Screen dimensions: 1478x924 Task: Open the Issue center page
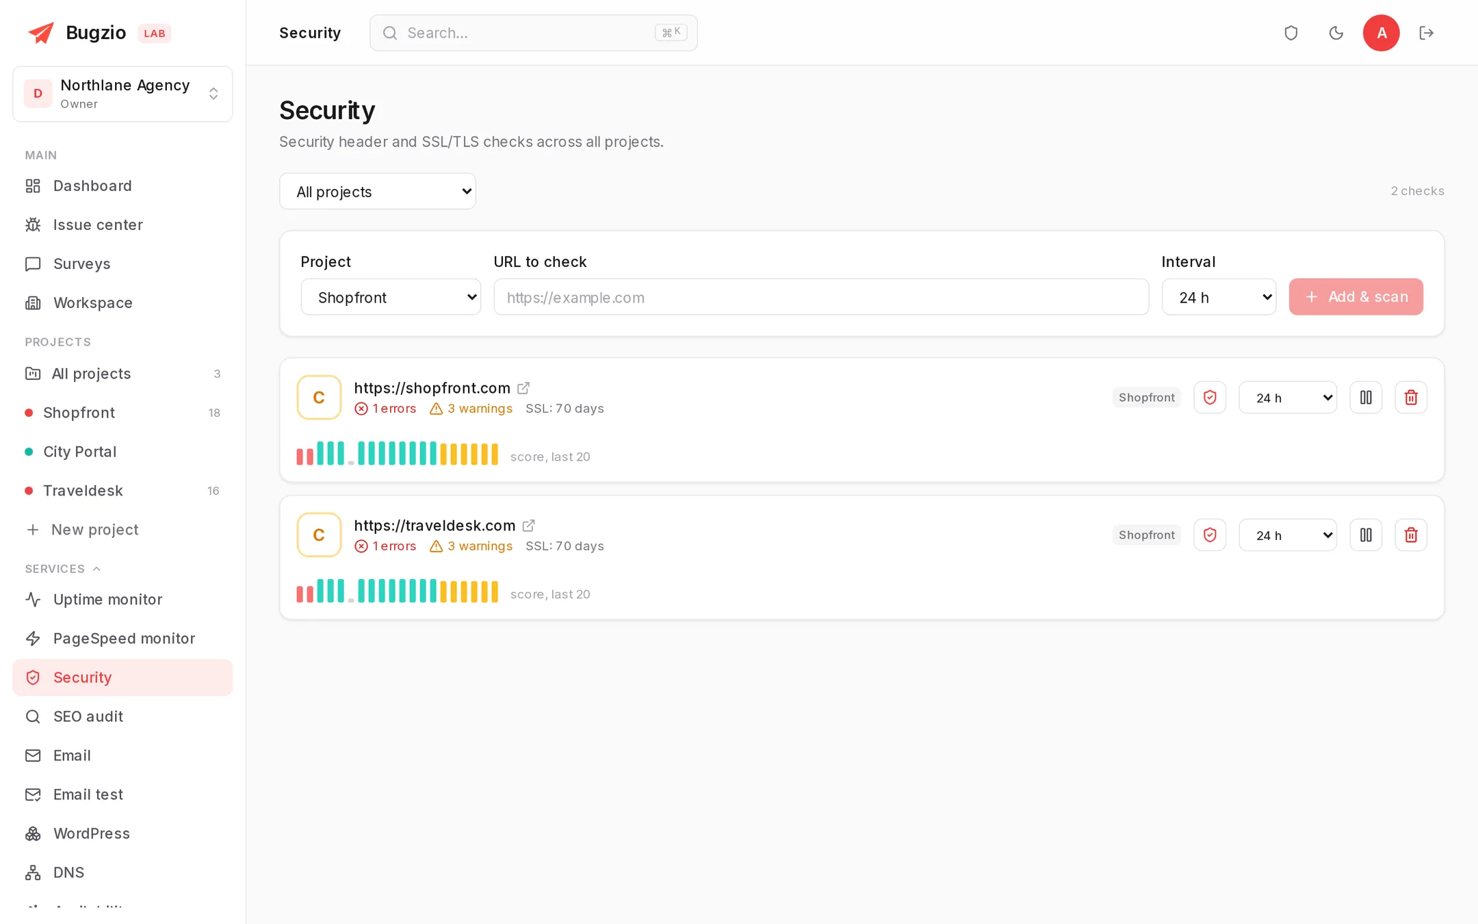(122, 225)
